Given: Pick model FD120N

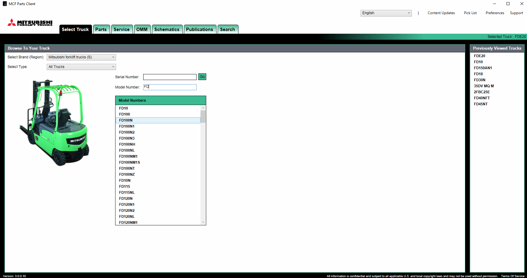Looking at the screenshot, I should point(158,199).
